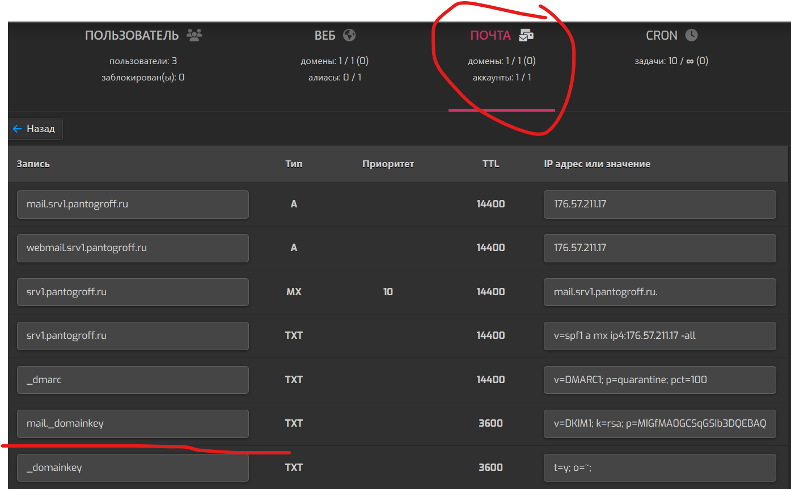The image size is (791, 489).
Task: Click the record name field in MX row
Action: 133,292
